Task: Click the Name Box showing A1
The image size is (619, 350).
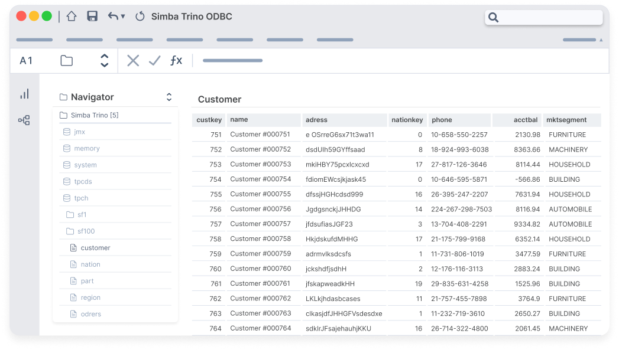Action: [x=27, y=60]
